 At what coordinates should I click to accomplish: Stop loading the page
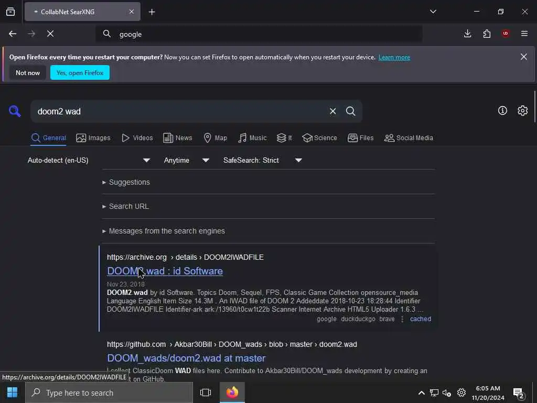tap(50, 34)
